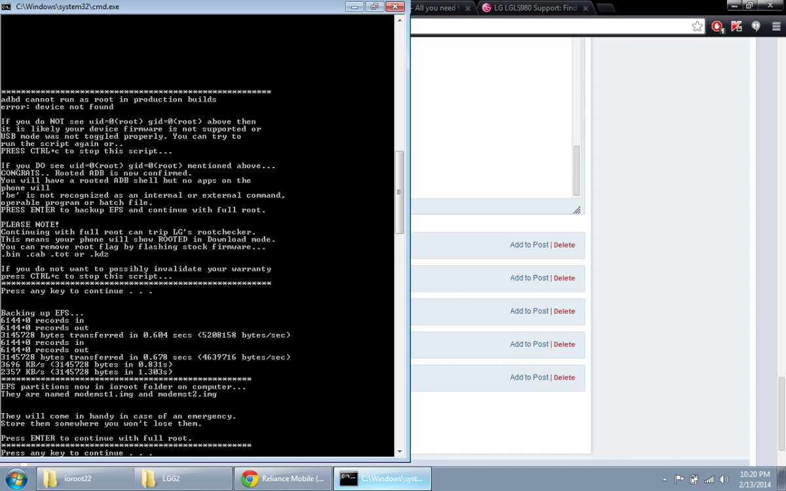Click the quote-bubble extension icon

(x=755, y=26)
